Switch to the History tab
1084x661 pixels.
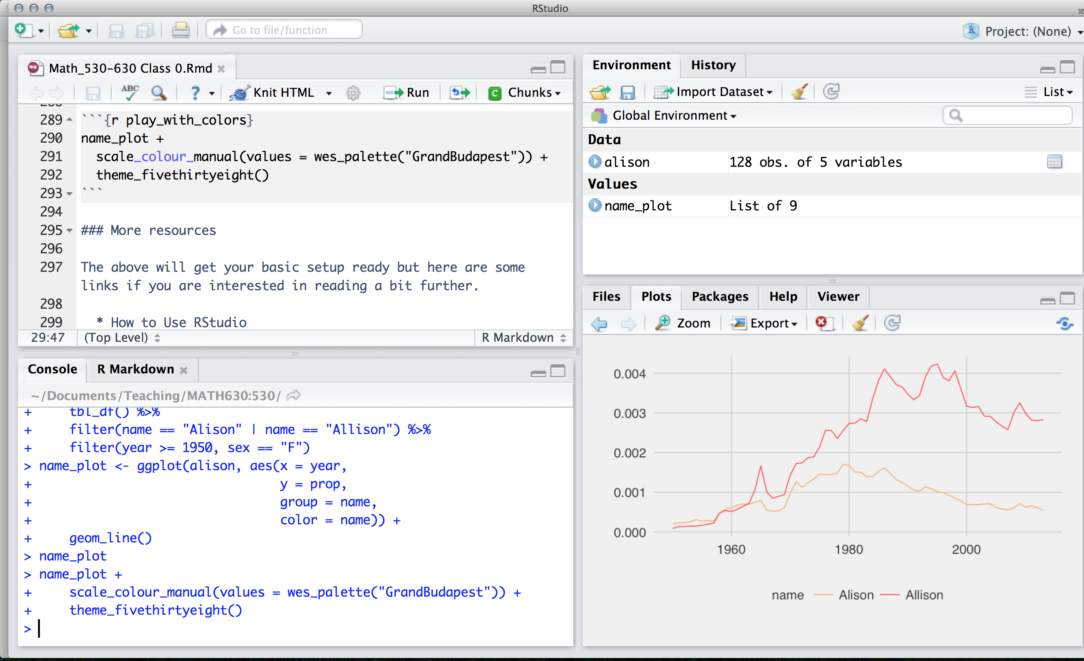point(713,65)
